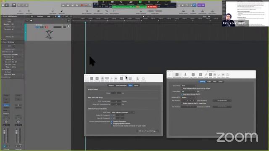Image resolution: width=269 pixels, height=151 pixels.
Task: Select Inputs tab in MIDI Preferences
Action: [x=136, y=86]
